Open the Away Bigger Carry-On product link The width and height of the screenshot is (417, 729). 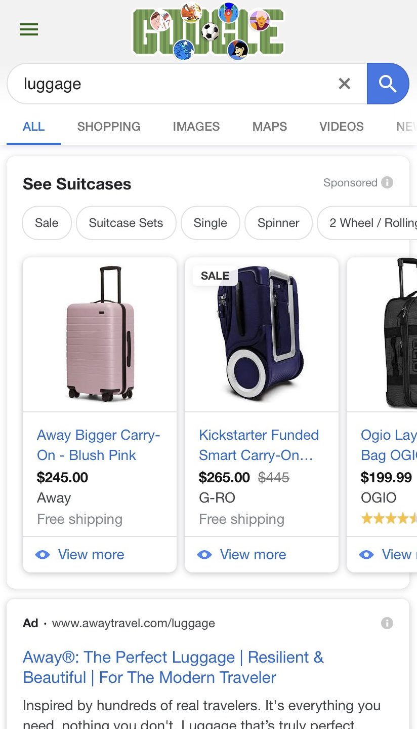click(x=98, y=445)
